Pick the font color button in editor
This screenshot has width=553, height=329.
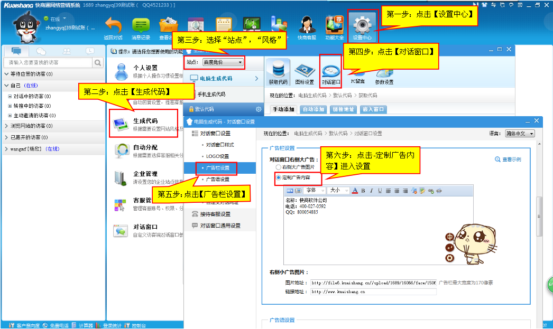coord(355,191)
